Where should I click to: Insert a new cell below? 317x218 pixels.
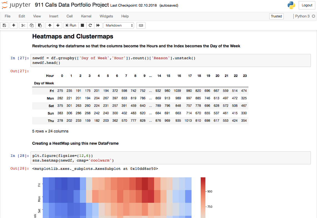(x=13, y=25)
